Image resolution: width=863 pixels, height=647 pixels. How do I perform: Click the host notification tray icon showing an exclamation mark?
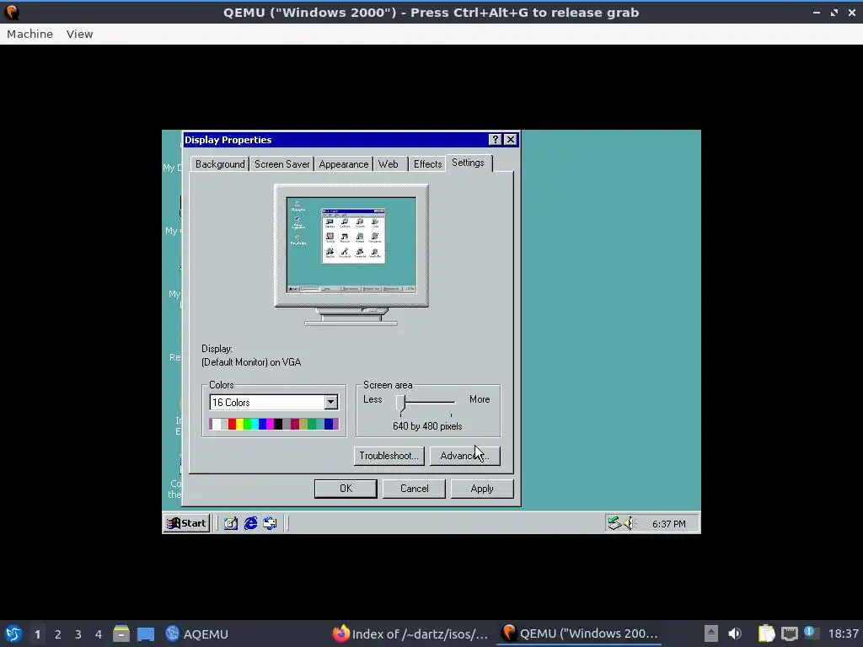pos(811,633)
